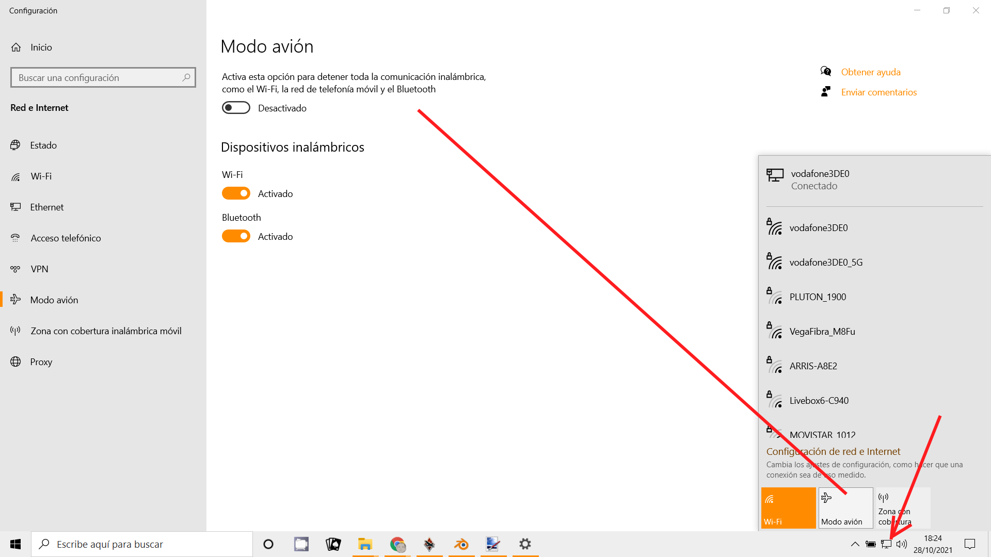Image resolution: width=991 pixels, height=557 pixels.
Task: Open the Estado network status page
Action: pyautogui.click(x=43, y=145)
